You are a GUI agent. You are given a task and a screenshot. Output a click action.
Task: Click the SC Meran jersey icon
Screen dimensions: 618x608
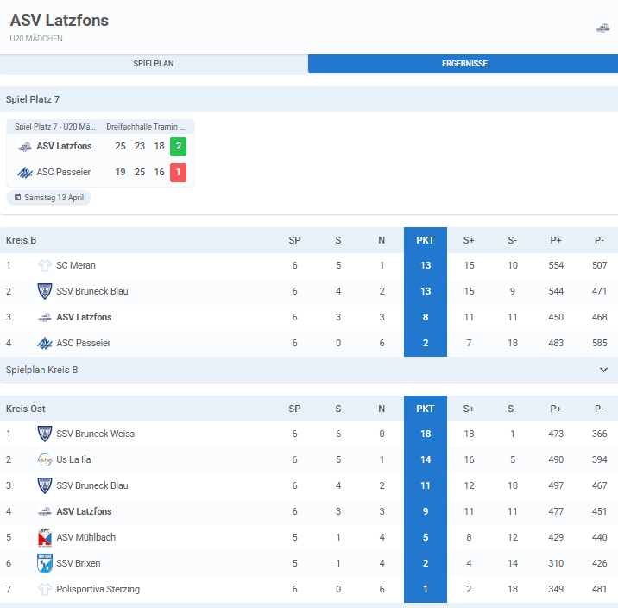[x=45, y=265]
